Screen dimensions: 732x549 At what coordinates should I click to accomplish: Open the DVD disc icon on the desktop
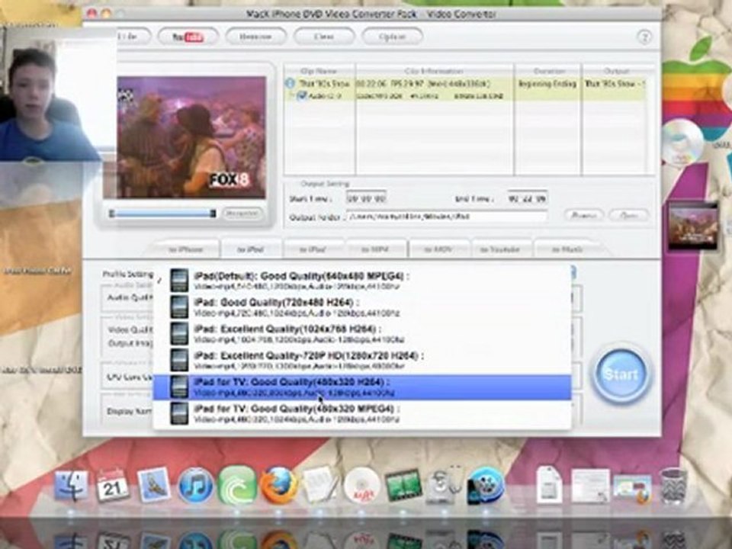point(682,143)
